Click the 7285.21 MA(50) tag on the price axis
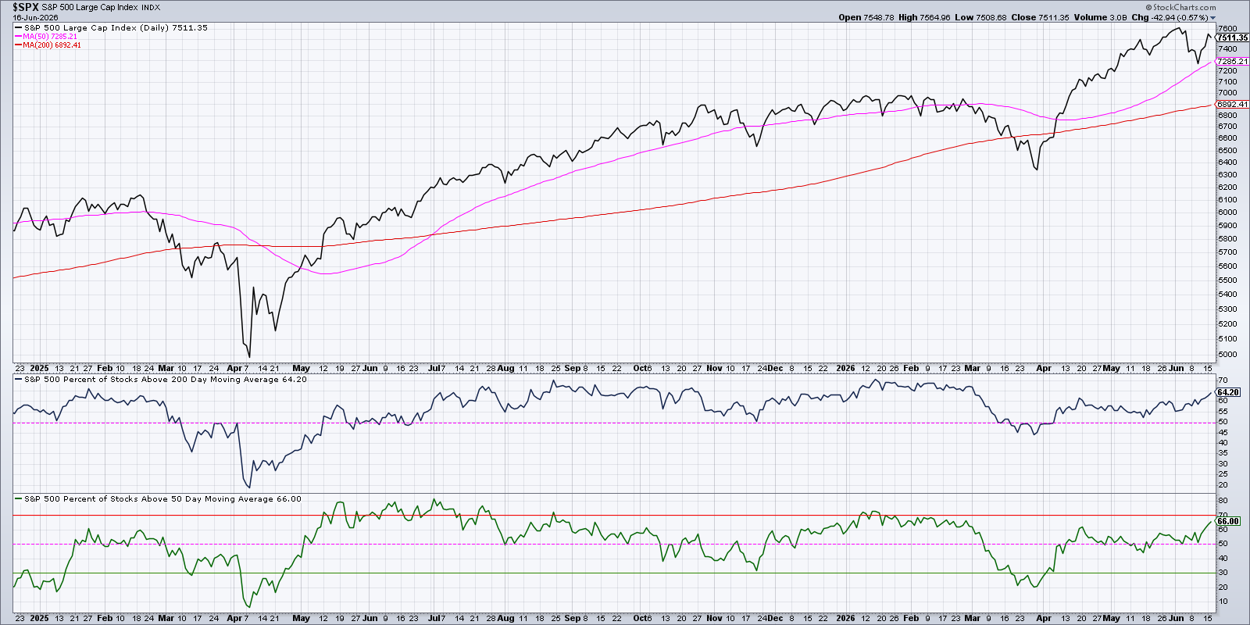 click(1232, 61)
